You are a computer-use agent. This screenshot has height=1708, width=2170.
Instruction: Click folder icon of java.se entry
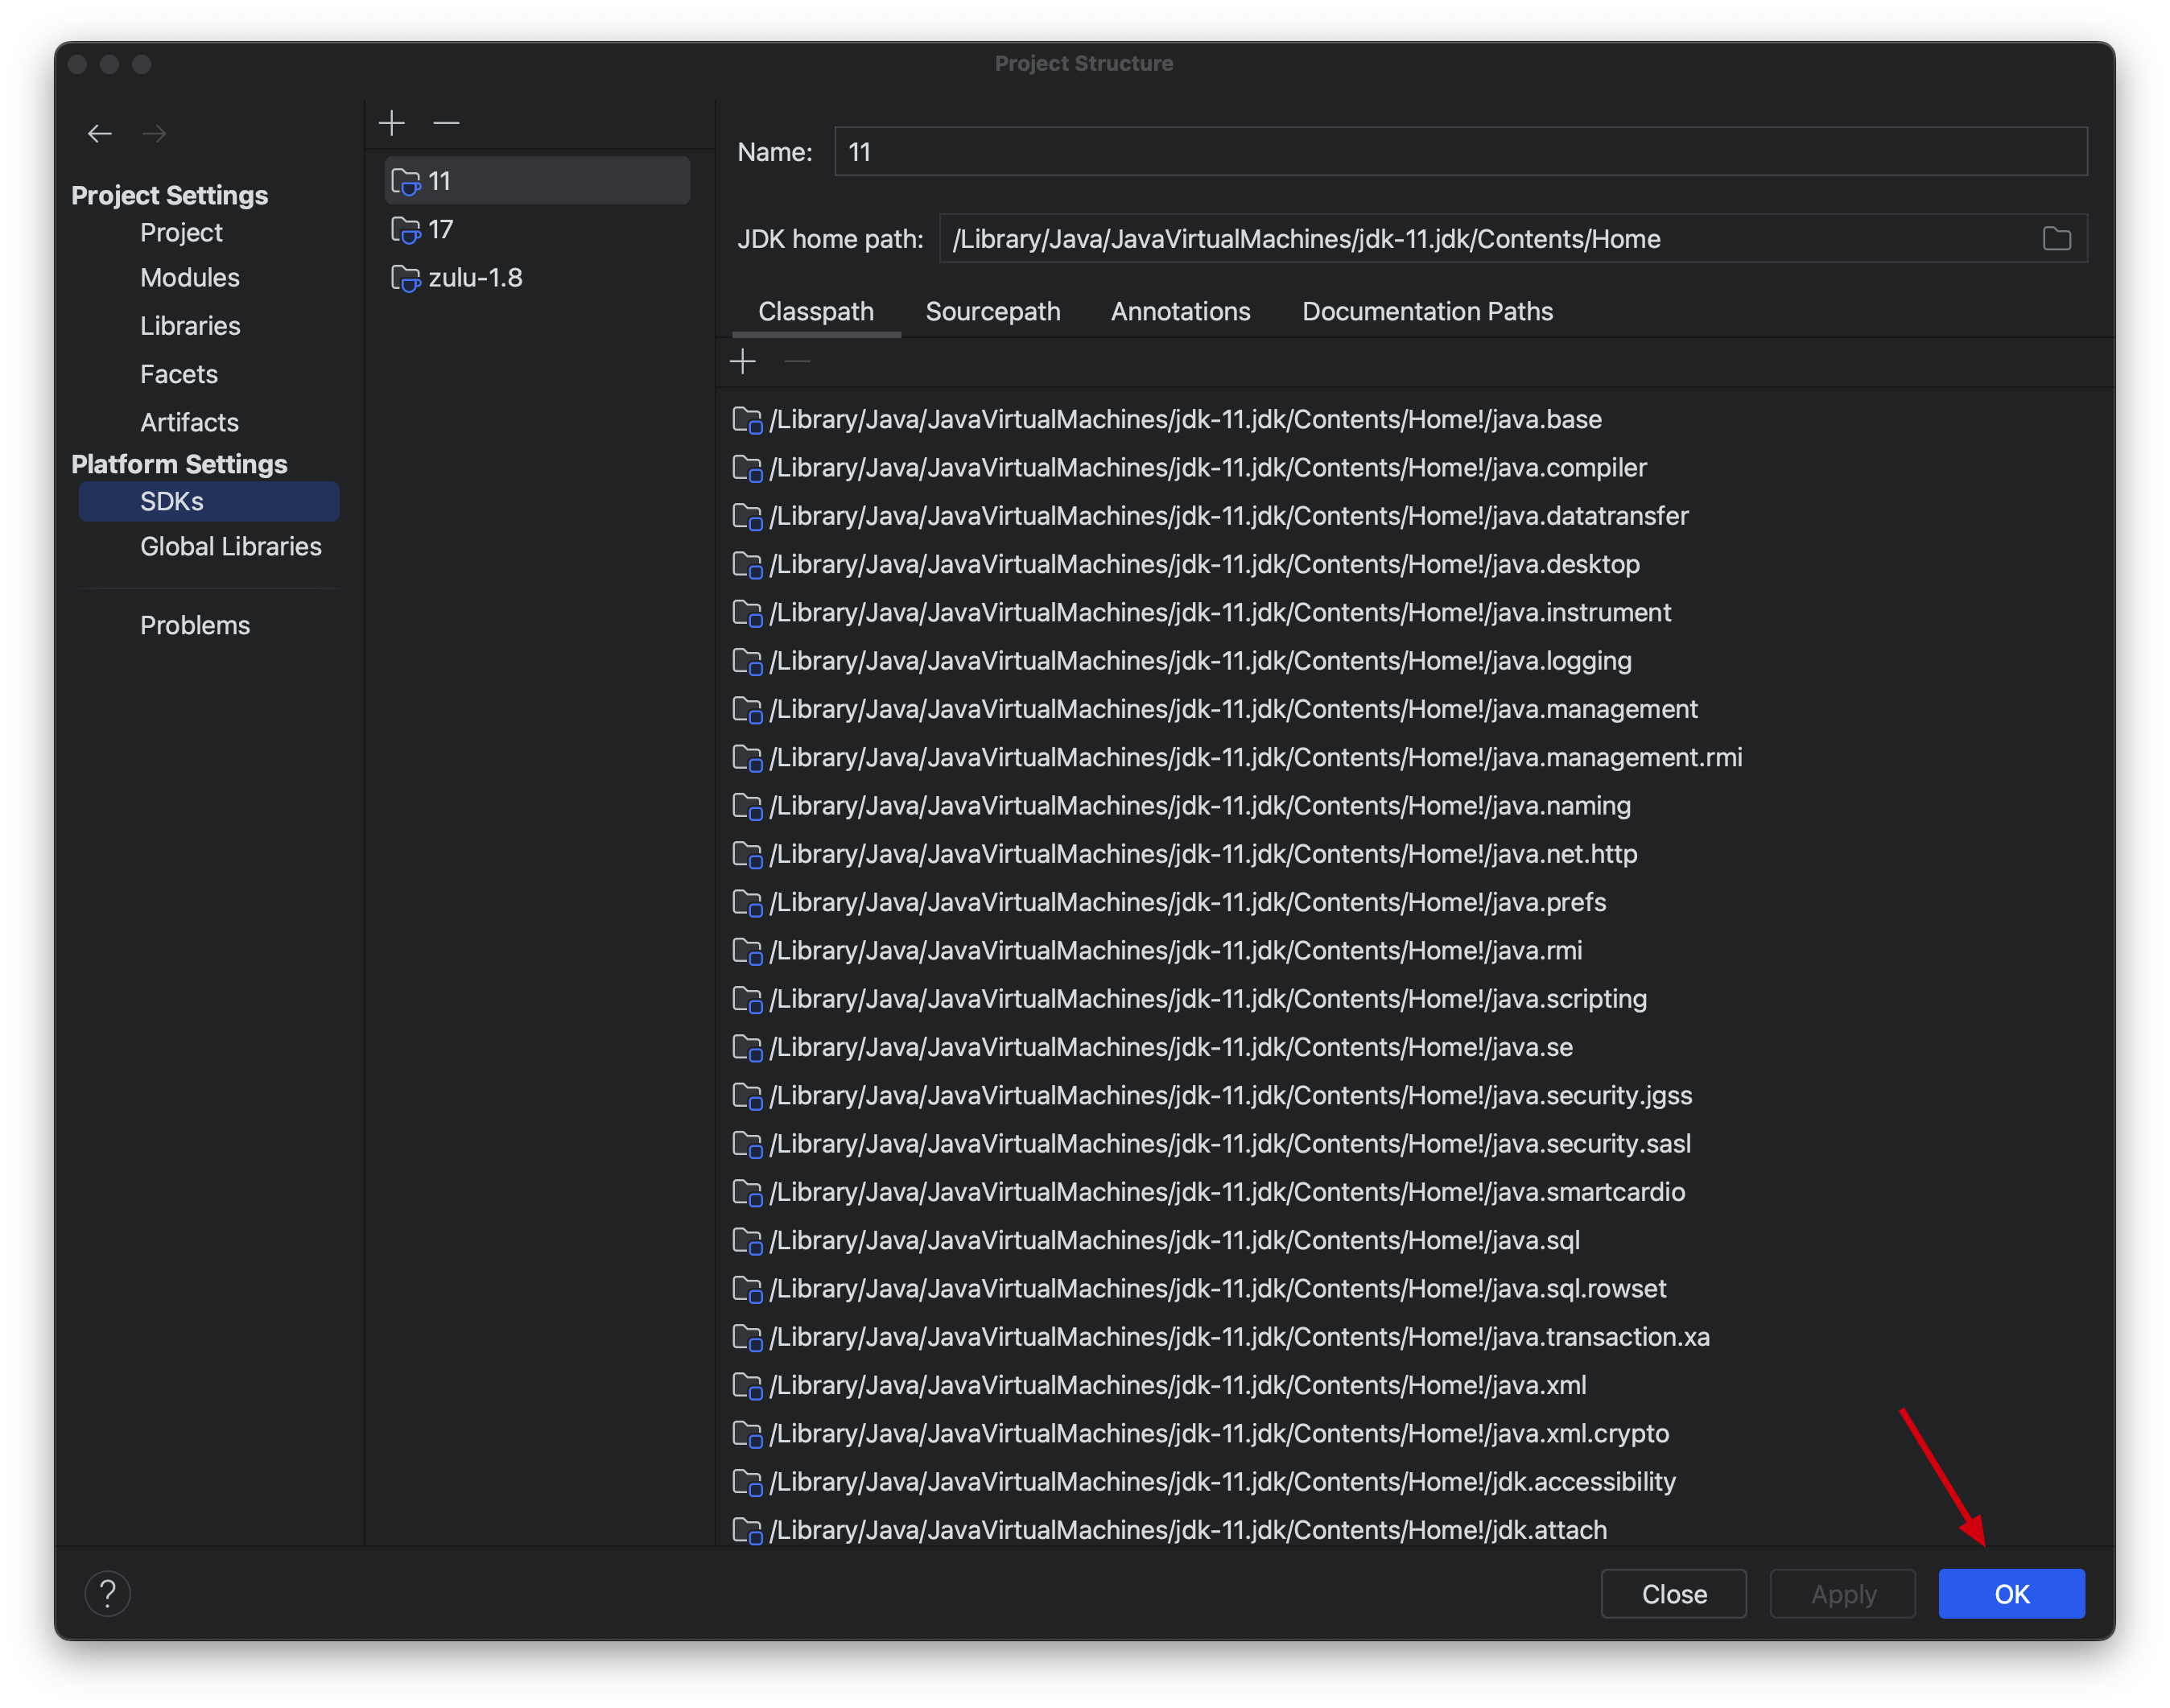(x=747, y=1048)
